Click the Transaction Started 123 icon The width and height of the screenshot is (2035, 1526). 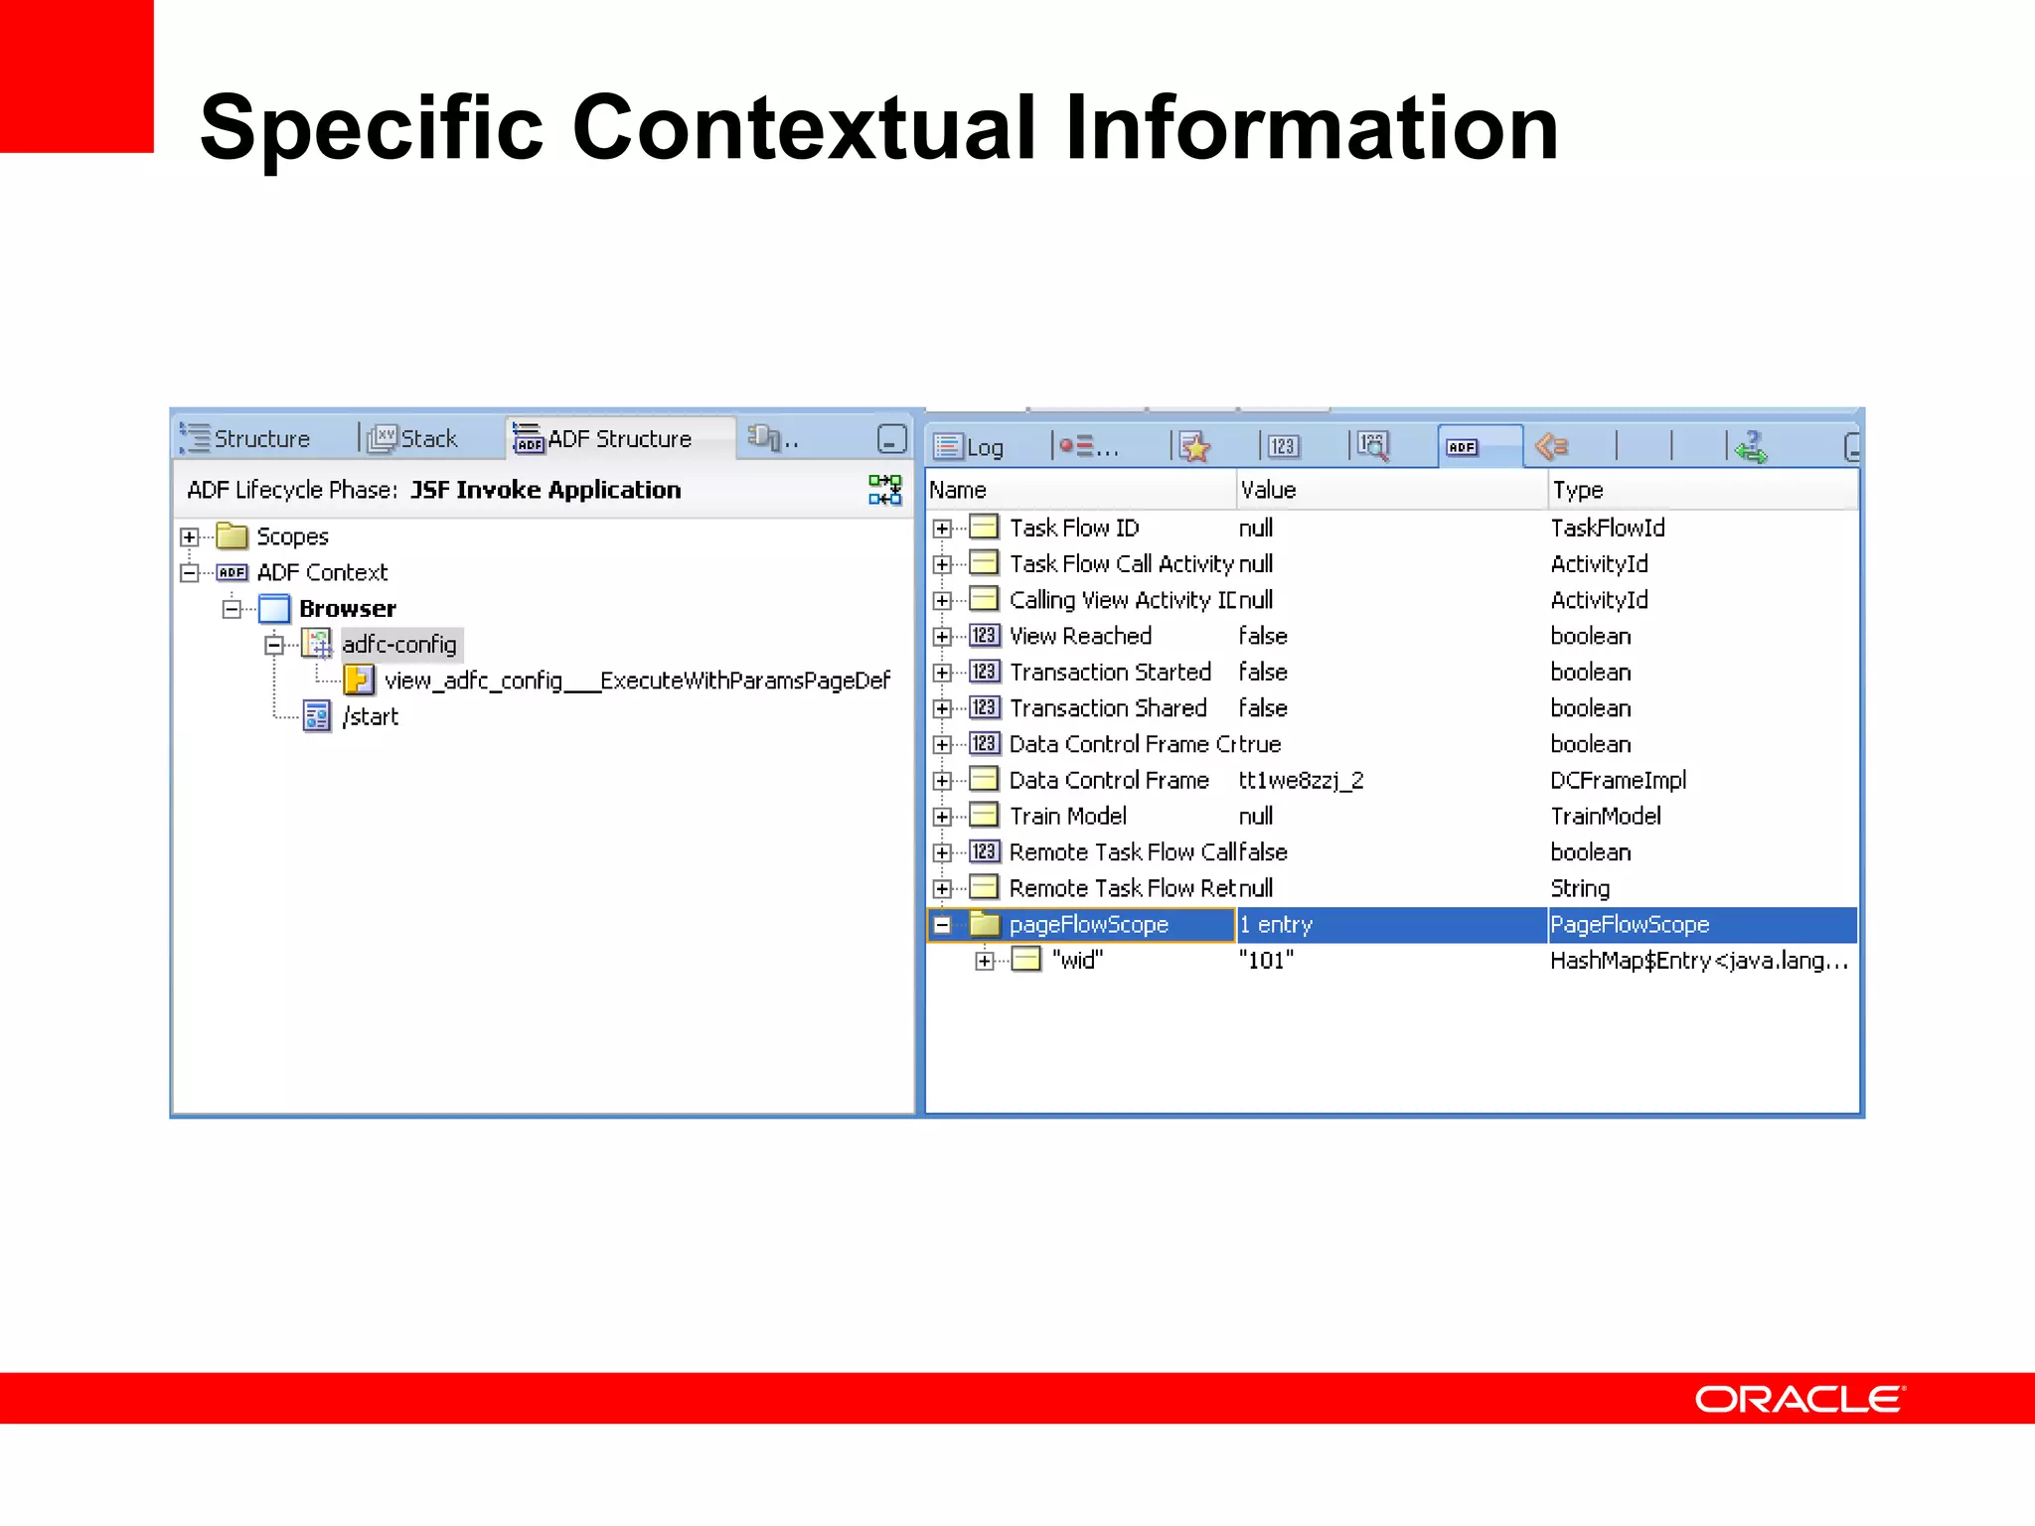984,672
